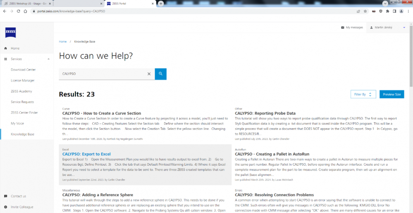Viewport: 413px width, 213px height.
Task: Click the Home house icon in sidebar
Action: tap(5, 48)
